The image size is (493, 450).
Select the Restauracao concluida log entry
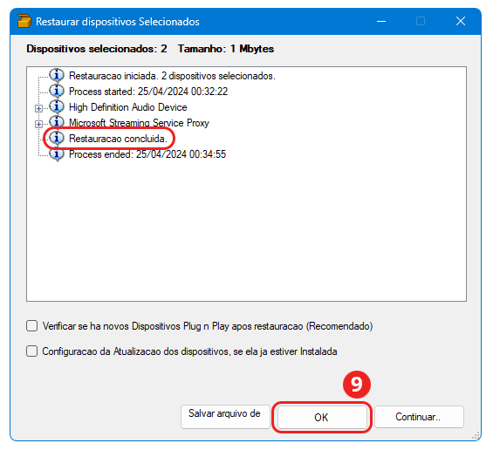tap(118, 139)
